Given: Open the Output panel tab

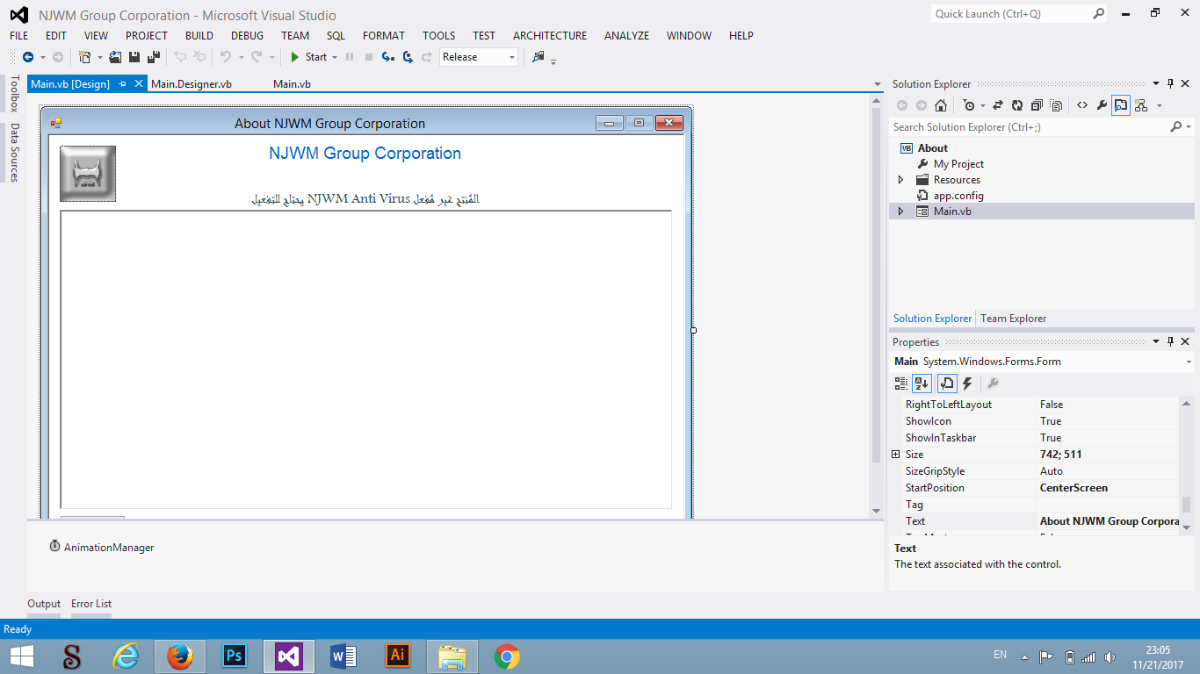Looking at the screenshot, I should (x=44, y=604).
